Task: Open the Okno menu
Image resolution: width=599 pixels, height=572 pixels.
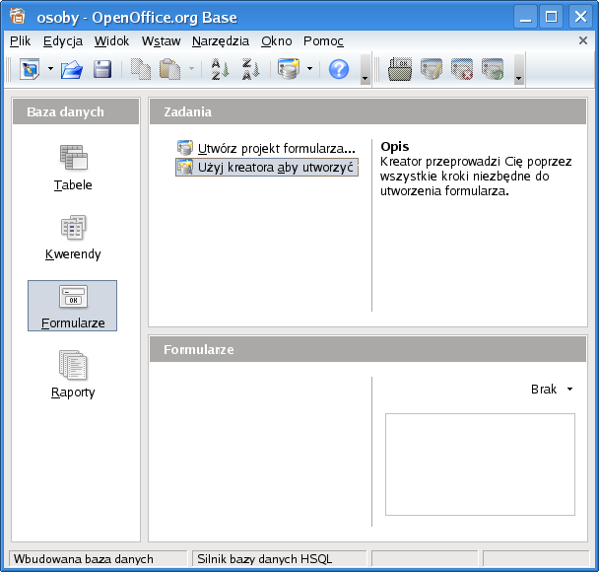Action: (276, 40)
